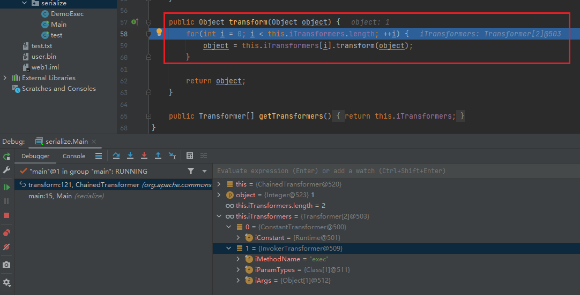Viewport: 580px width, 295px height.
Task: Click the implements gutter icon on line 57
Action: 135,22
